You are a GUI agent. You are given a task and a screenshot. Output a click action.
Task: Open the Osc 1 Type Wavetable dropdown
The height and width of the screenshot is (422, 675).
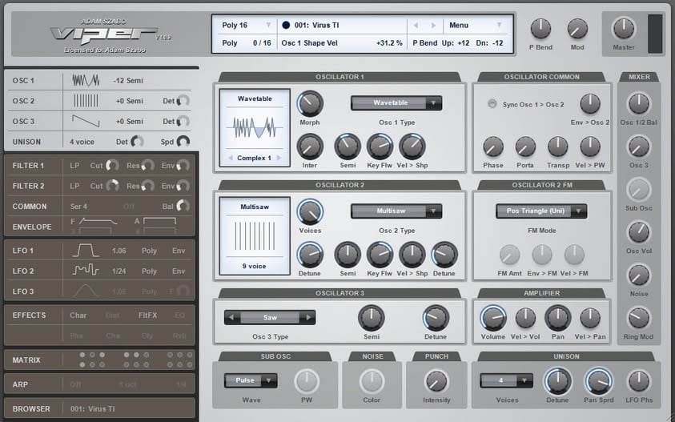[x=396, y=103]
